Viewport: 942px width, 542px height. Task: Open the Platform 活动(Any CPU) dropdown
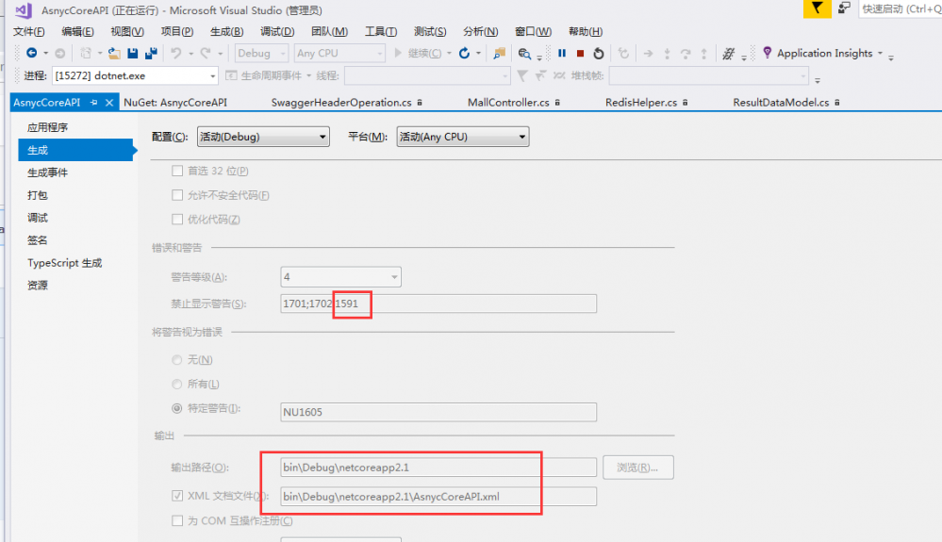click(463, 137)
